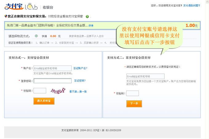209x139 pixels.
Task: Click the 收银台 header text
Action: 48,7
